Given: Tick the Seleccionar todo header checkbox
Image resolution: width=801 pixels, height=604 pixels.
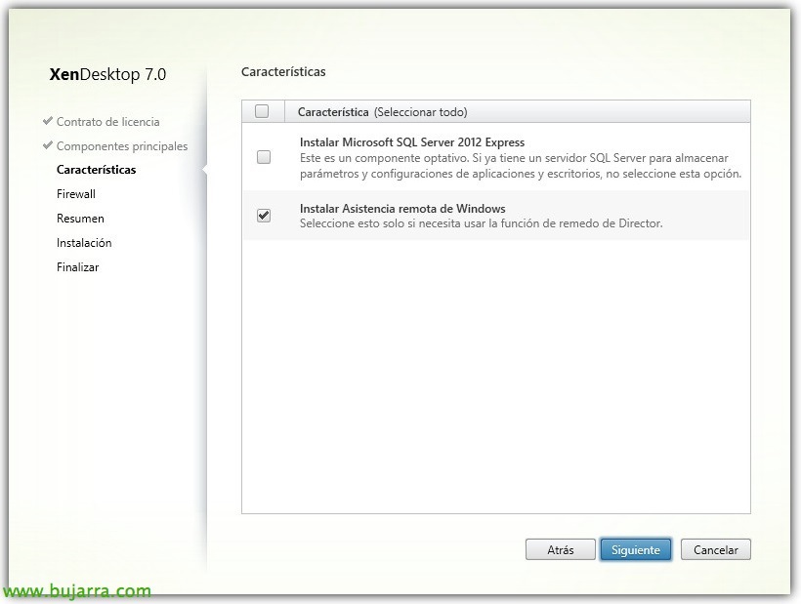Looking at the screenshot, I should click(x=262, y=111).
